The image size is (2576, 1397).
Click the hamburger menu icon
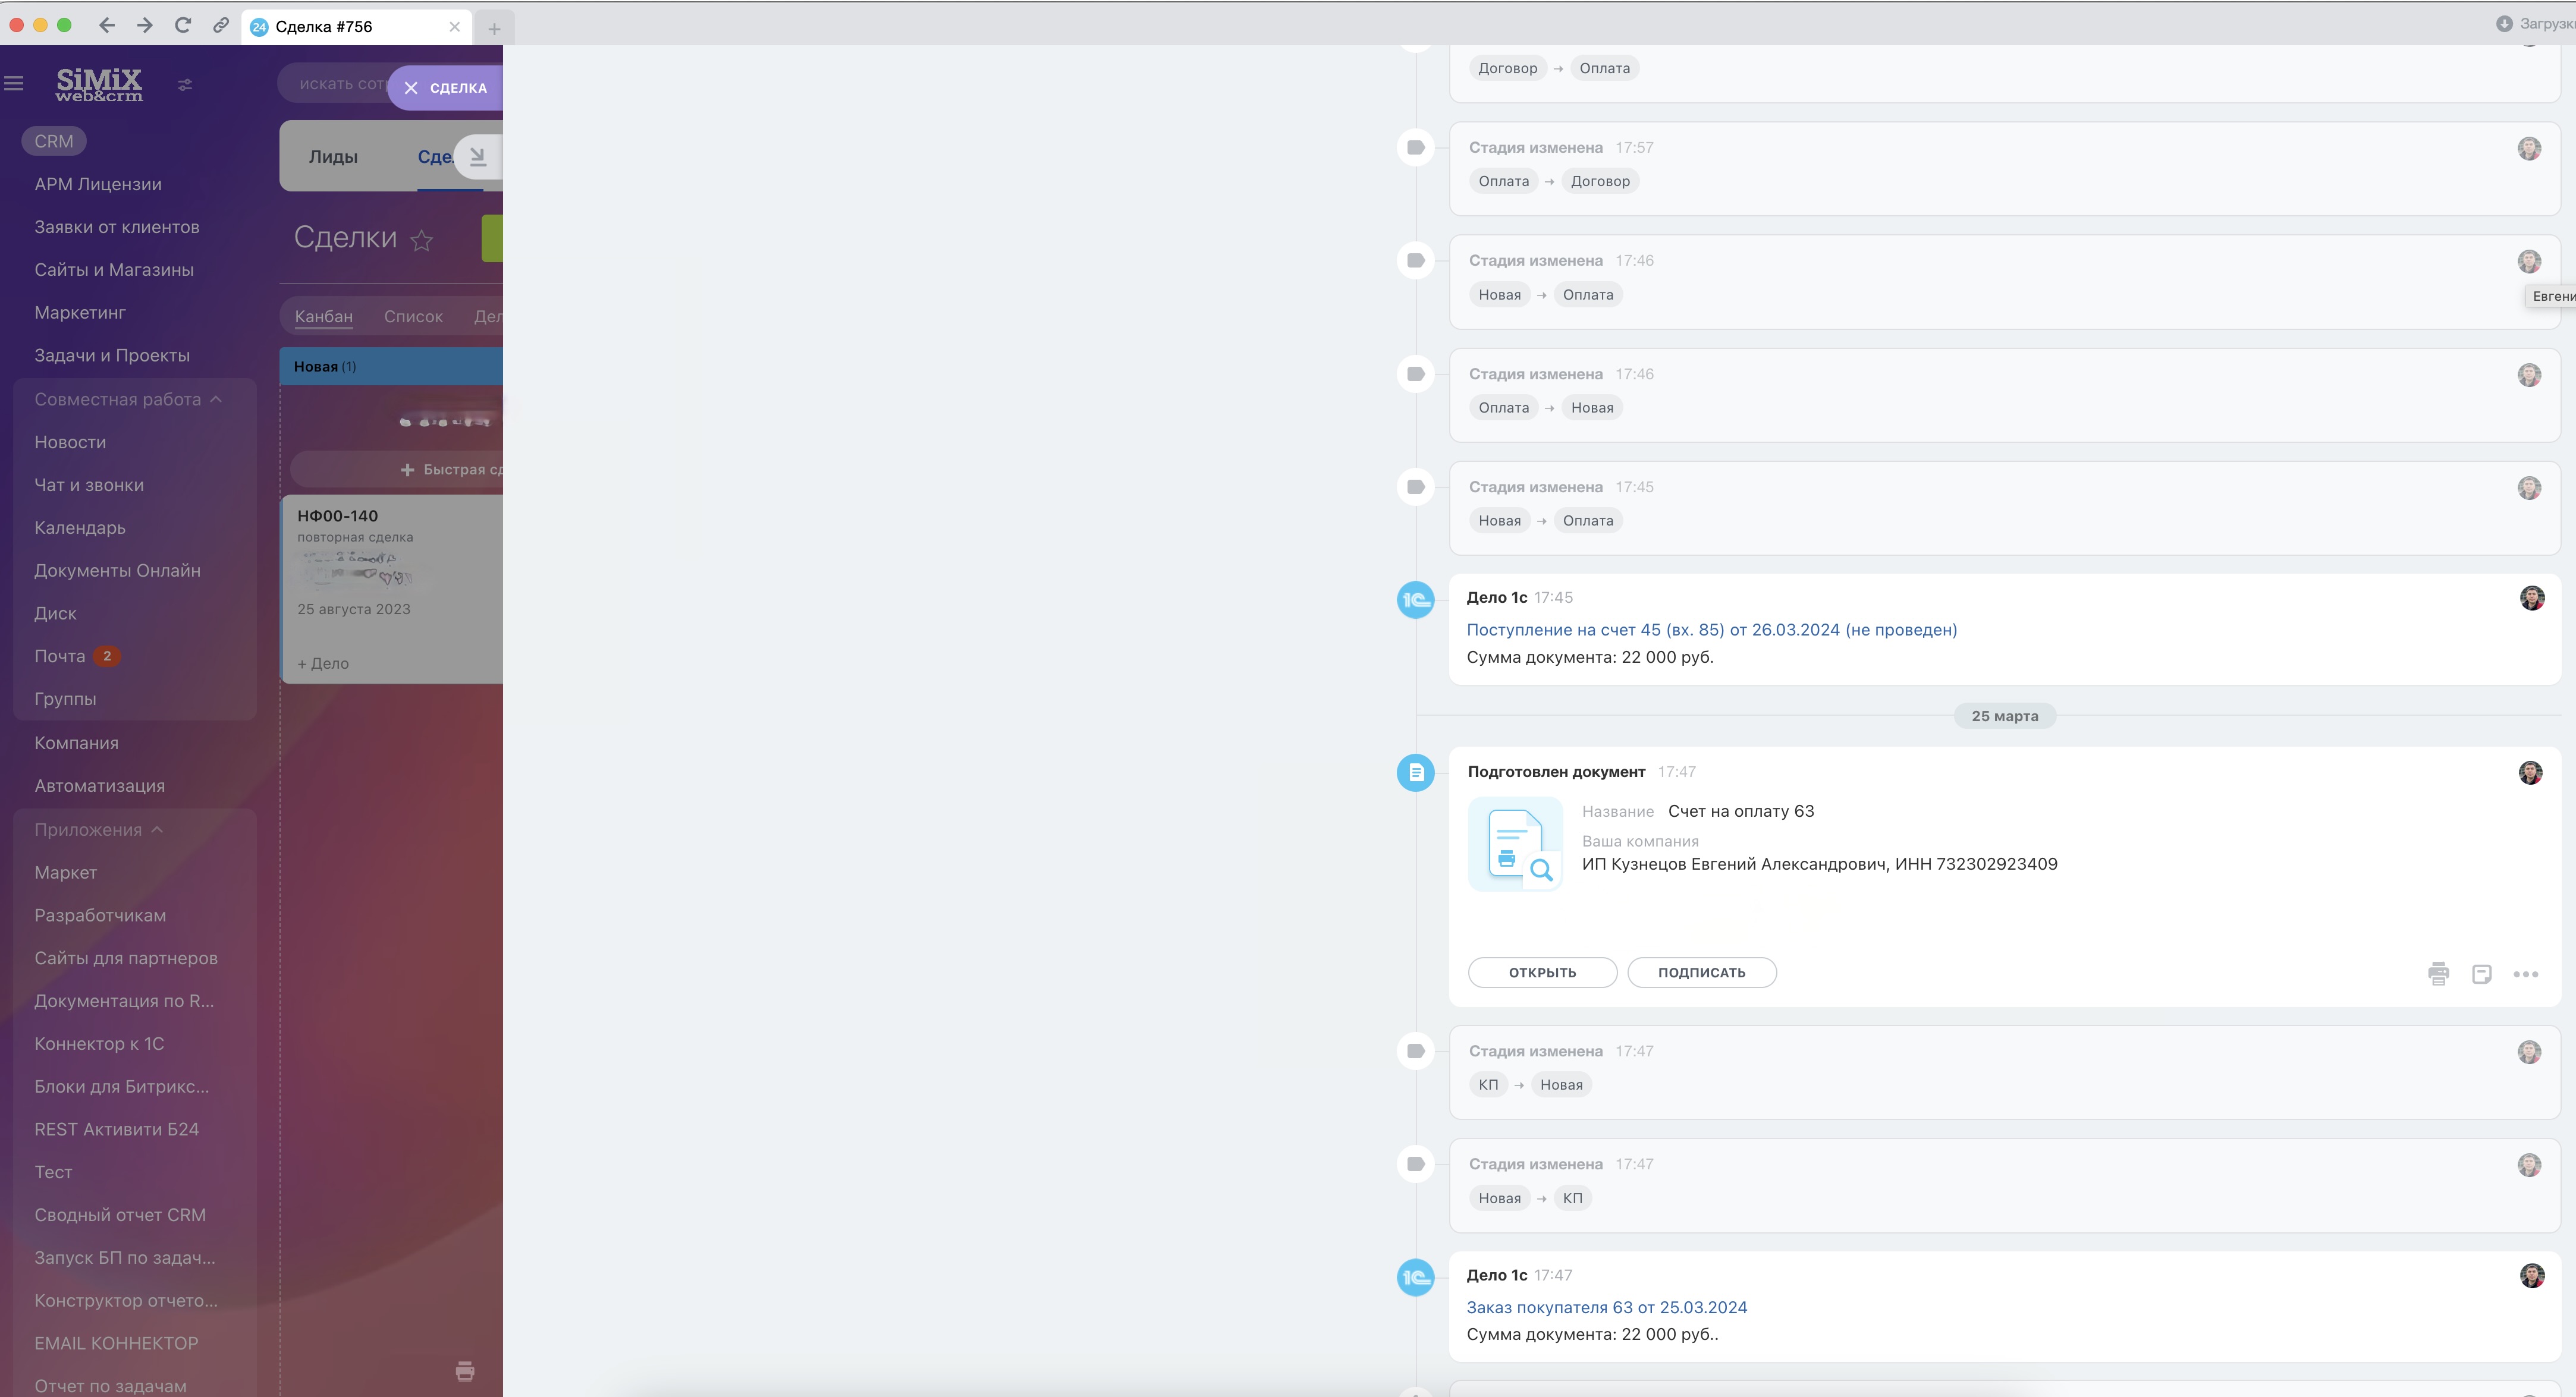point(14,84)
